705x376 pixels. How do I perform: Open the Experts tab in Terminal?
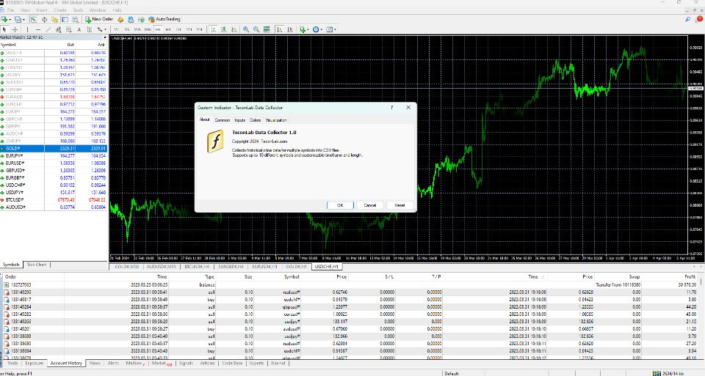pyautogui.click(x=257, y=364)
